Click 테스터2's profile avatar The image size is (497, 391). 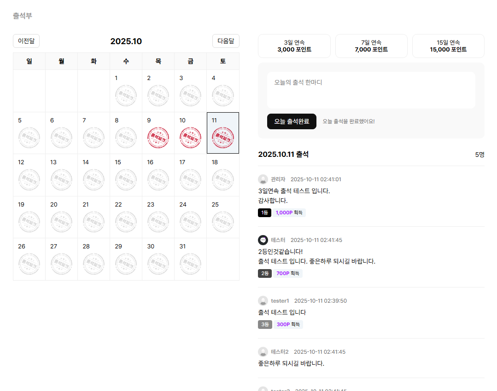click(x=263, y=352)
